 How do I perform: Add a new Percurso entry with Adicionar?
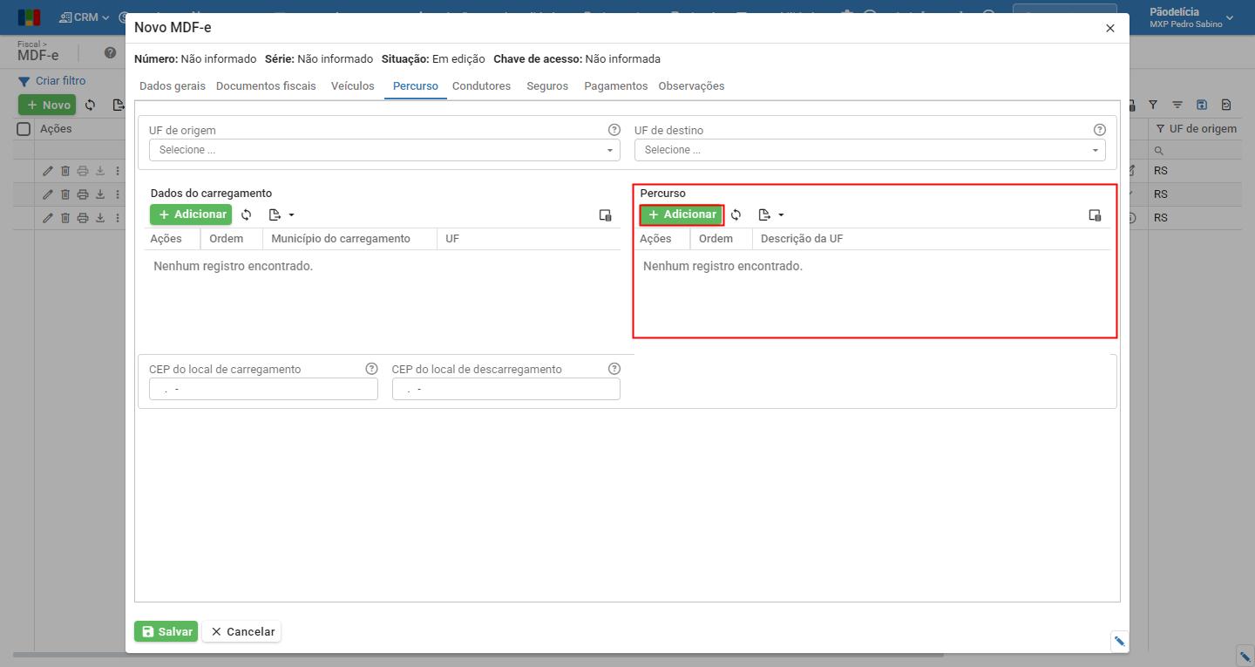click(682, 214)
